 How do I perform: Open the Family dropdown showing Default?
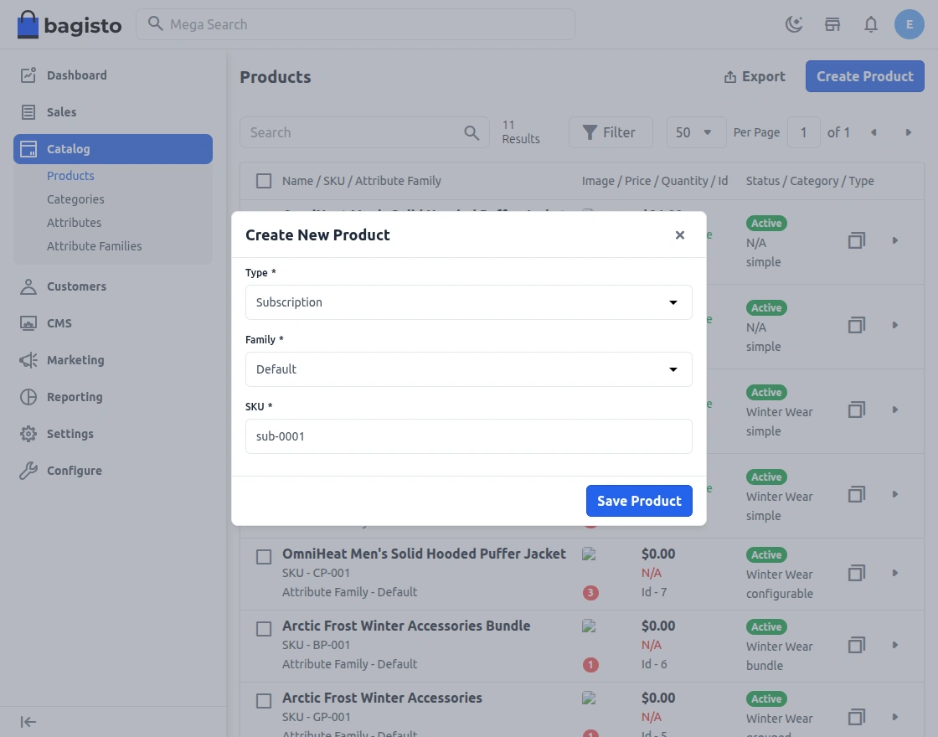pos(469,369)
